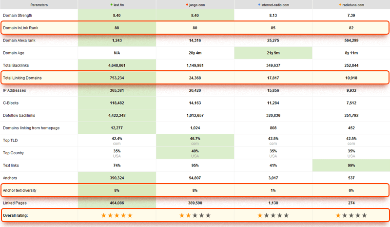The width and height of the screenshot is (390, 227).
Task: Open the internet-radio.com header link
Action: pos(274,5)
